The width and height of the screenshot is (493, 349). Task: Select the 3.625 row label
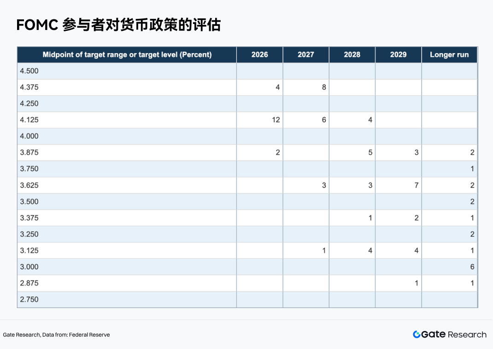[29, 185]
